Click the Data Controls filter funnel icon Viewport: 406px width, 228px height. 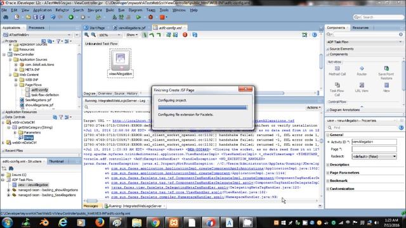pyautogui.click(x=61, y=117)
